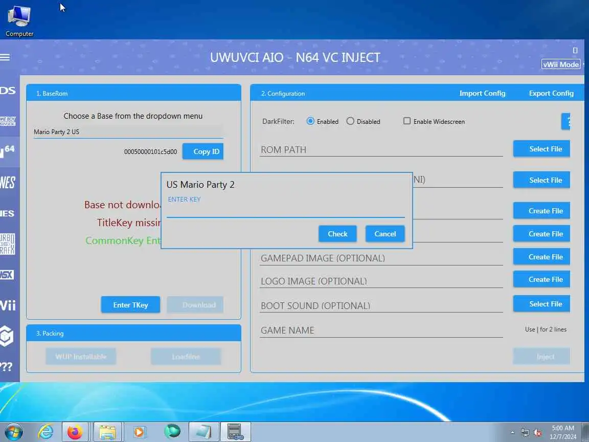Click the help question mark button
The width and height of the screenshot is (589, 442).
pyautogui.click(x=565, y=121)
